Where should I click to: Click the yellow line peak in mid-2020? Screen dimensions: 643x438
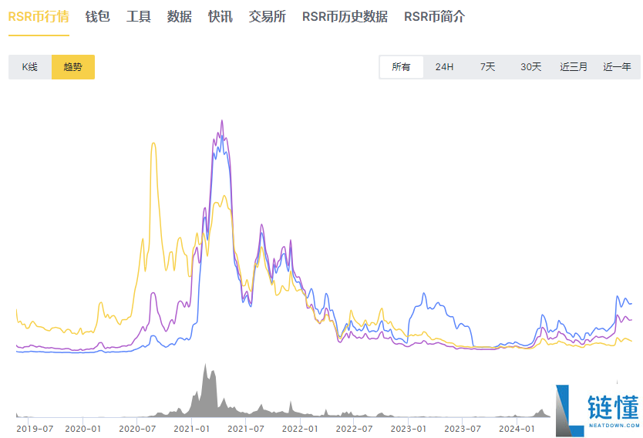coord(153,143)
